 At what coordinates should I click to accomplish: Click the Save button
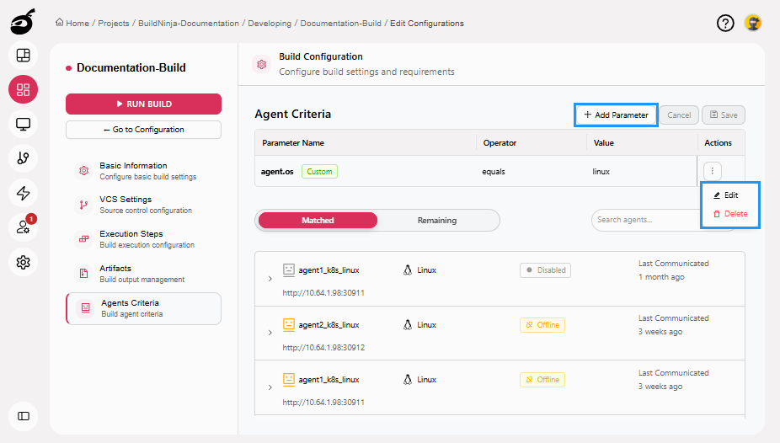(724, 115)
